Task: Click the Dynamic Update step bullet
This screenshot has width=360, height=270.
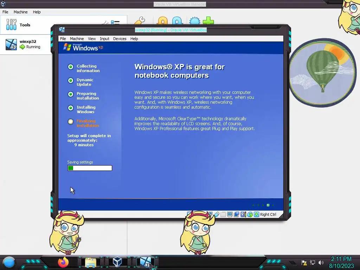Action: (70, 81)
